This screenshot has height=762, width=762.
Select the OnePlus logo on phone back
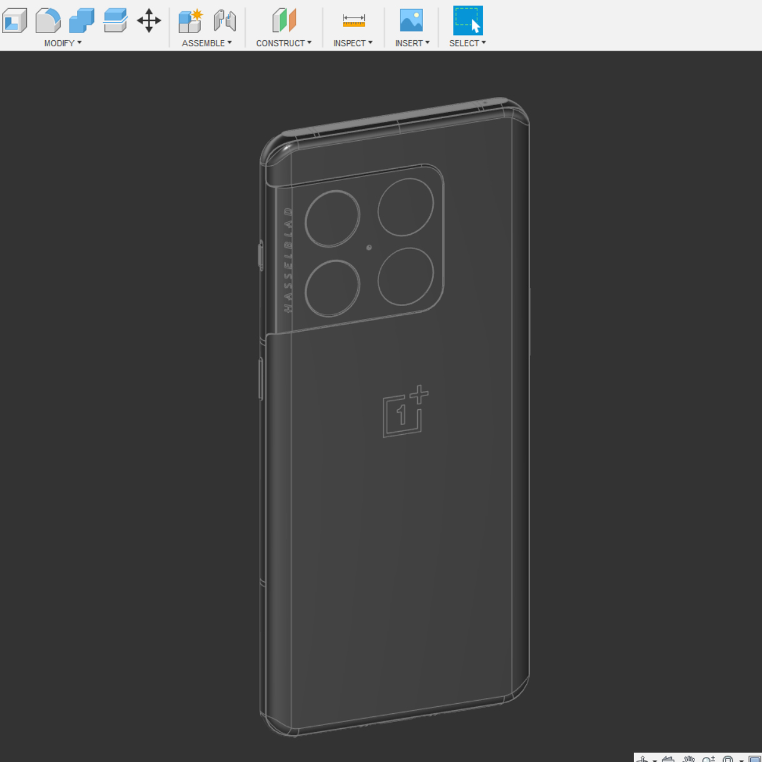(x=405, y=411)
